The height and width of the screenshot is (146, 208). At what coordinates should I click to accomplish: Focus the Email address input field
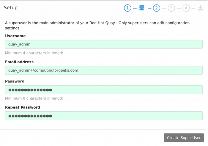click(x=104, y=70)
